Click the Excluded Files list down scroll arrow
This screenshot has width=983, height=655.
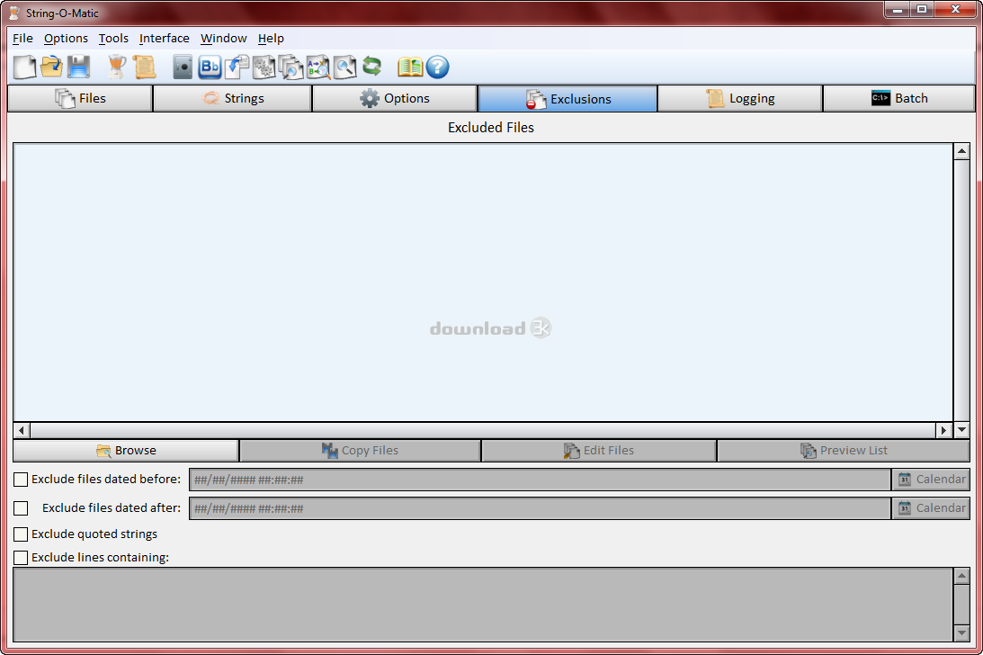961,430
